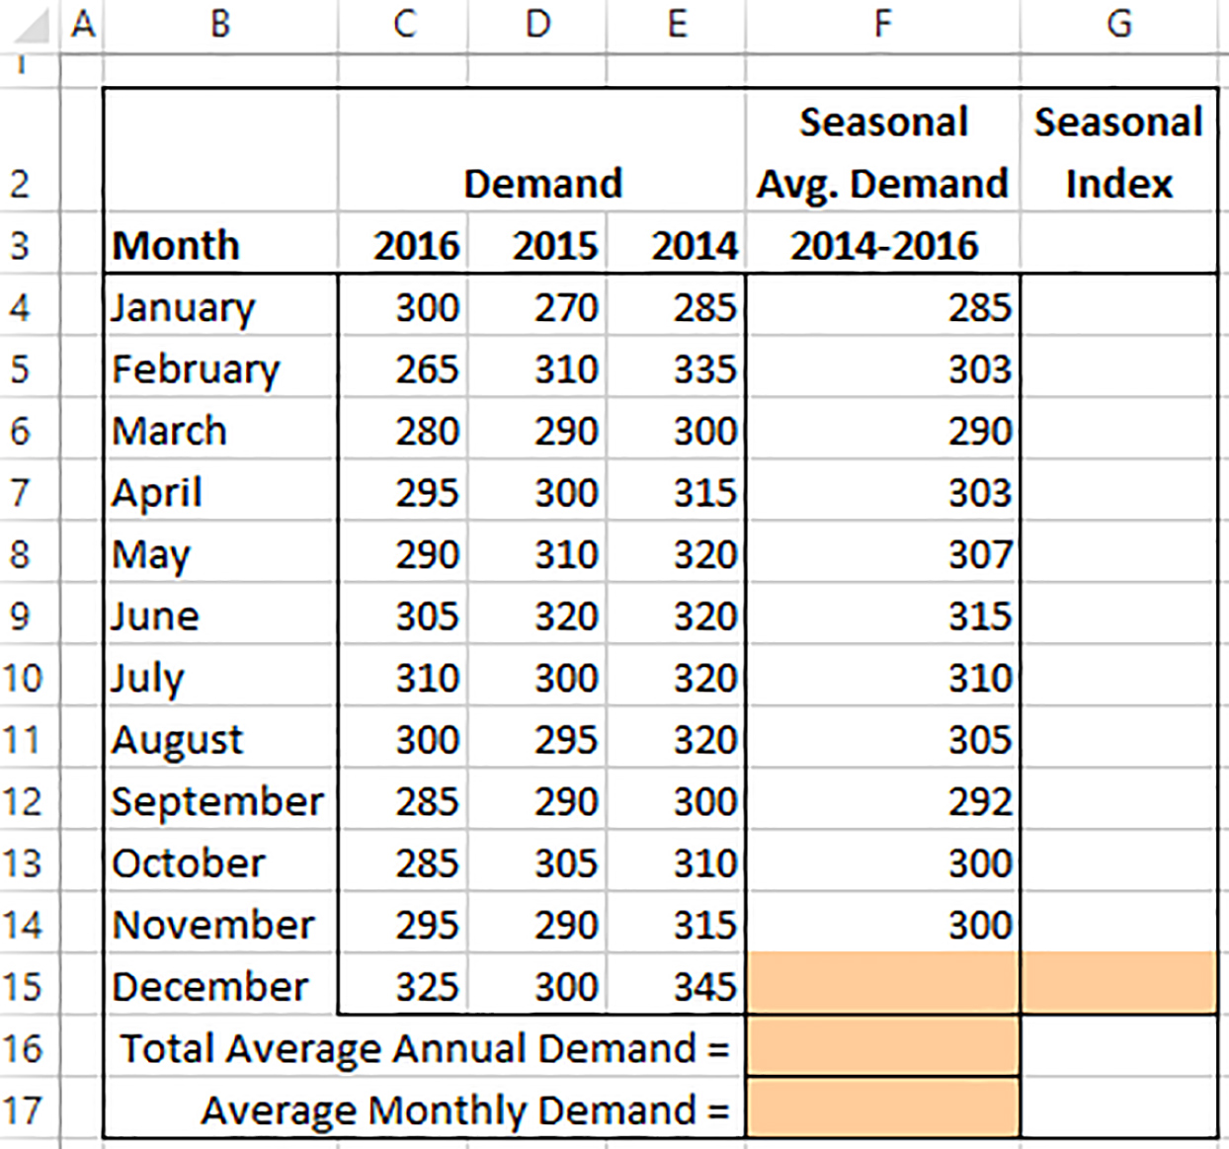This screenshot has height=1149, width=1229.
Task: Select column F header
Action: click(x=882, y=24)
